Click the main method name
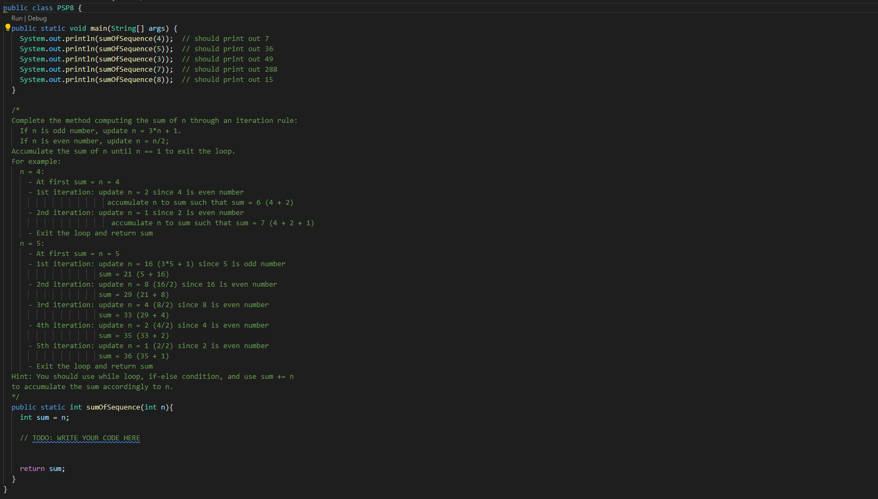 pyautogui.click(x=98, y=28)
